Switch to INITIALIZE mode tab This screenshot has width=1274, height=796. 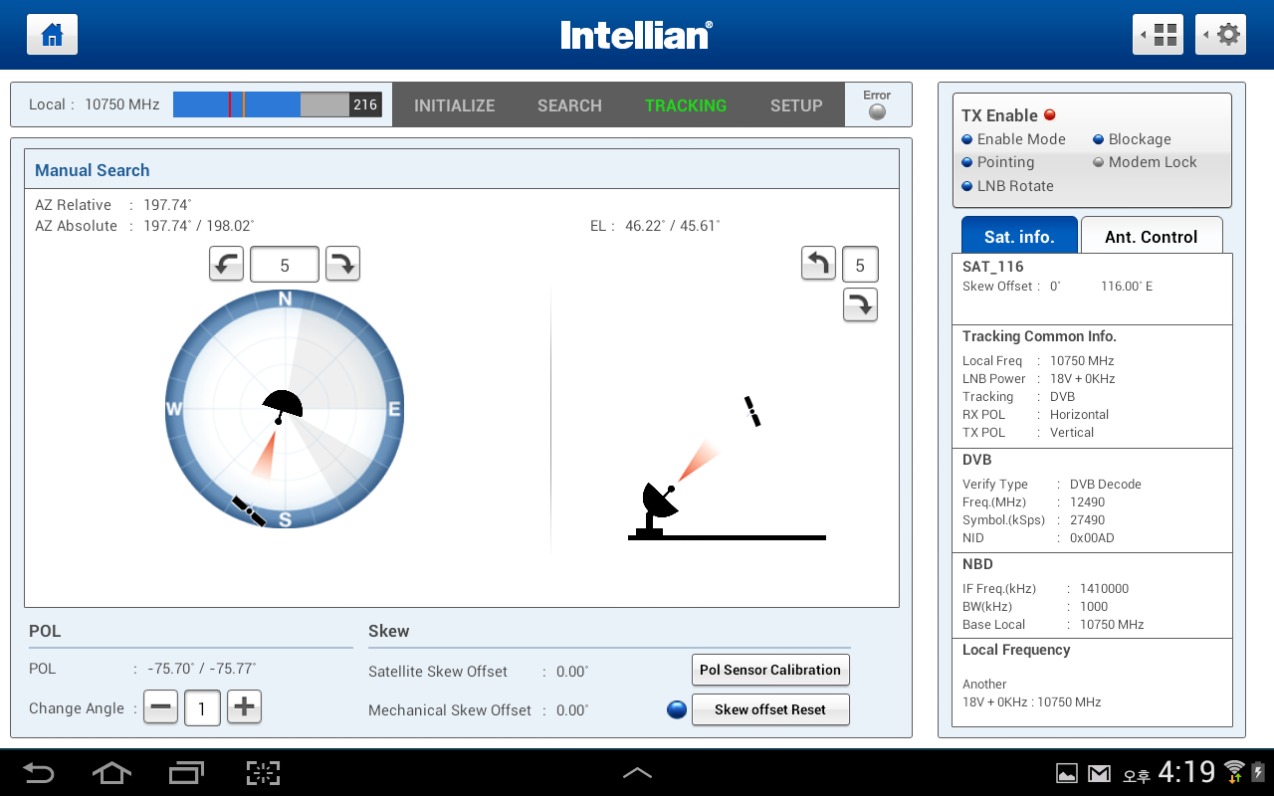pyautogui.click(x=454, y=105)
